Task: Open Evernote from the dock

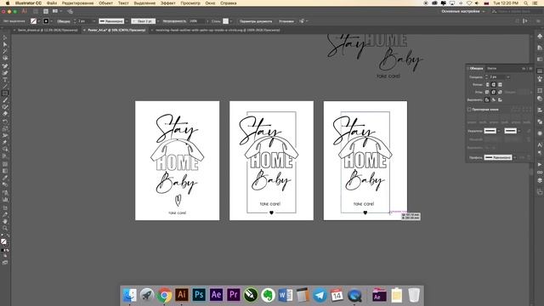Action: point(268,295)
